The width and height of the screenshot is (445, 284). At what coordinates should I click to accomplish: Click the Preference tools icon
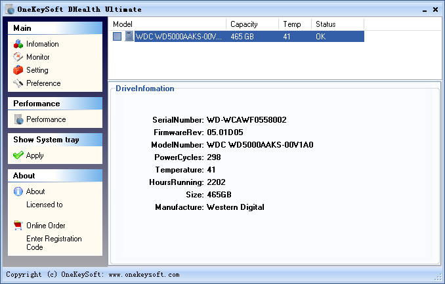coord(18,83)
